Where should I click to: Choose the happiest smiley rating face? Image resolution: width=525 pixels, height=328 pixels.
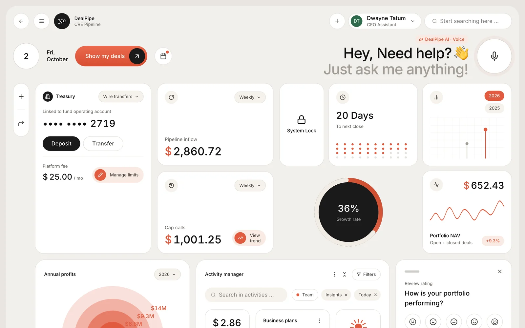pyautogui.click(x=494, y=322)
